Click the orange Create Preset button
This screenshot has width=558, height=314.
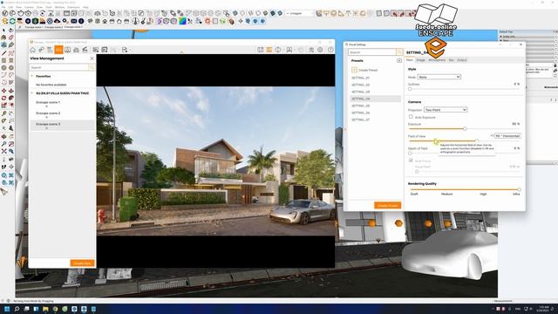point(387,206)
